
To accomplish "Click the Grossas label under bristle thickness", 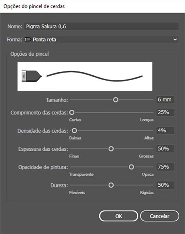I will point(146,156).
